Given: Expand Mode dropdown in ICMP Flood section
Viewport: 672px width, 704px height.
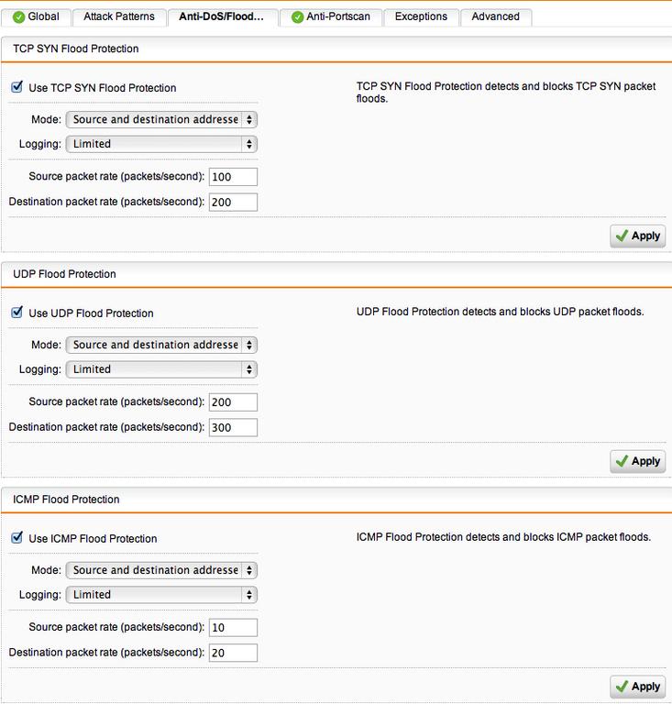Looking at the screenshot, I should point(161,570).
